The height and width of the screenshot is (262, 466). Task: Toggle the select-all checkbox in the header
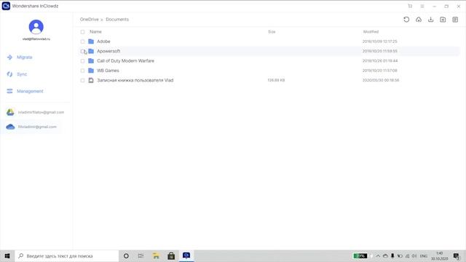click(x=82, y=32)
